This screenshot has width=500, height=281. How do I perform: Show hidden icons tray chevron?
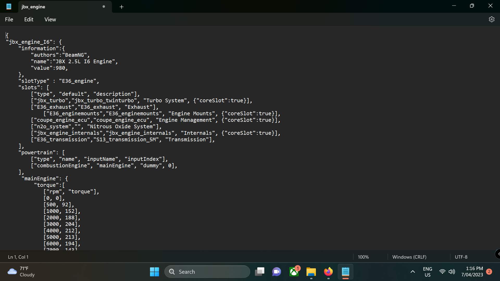point(413,272)
